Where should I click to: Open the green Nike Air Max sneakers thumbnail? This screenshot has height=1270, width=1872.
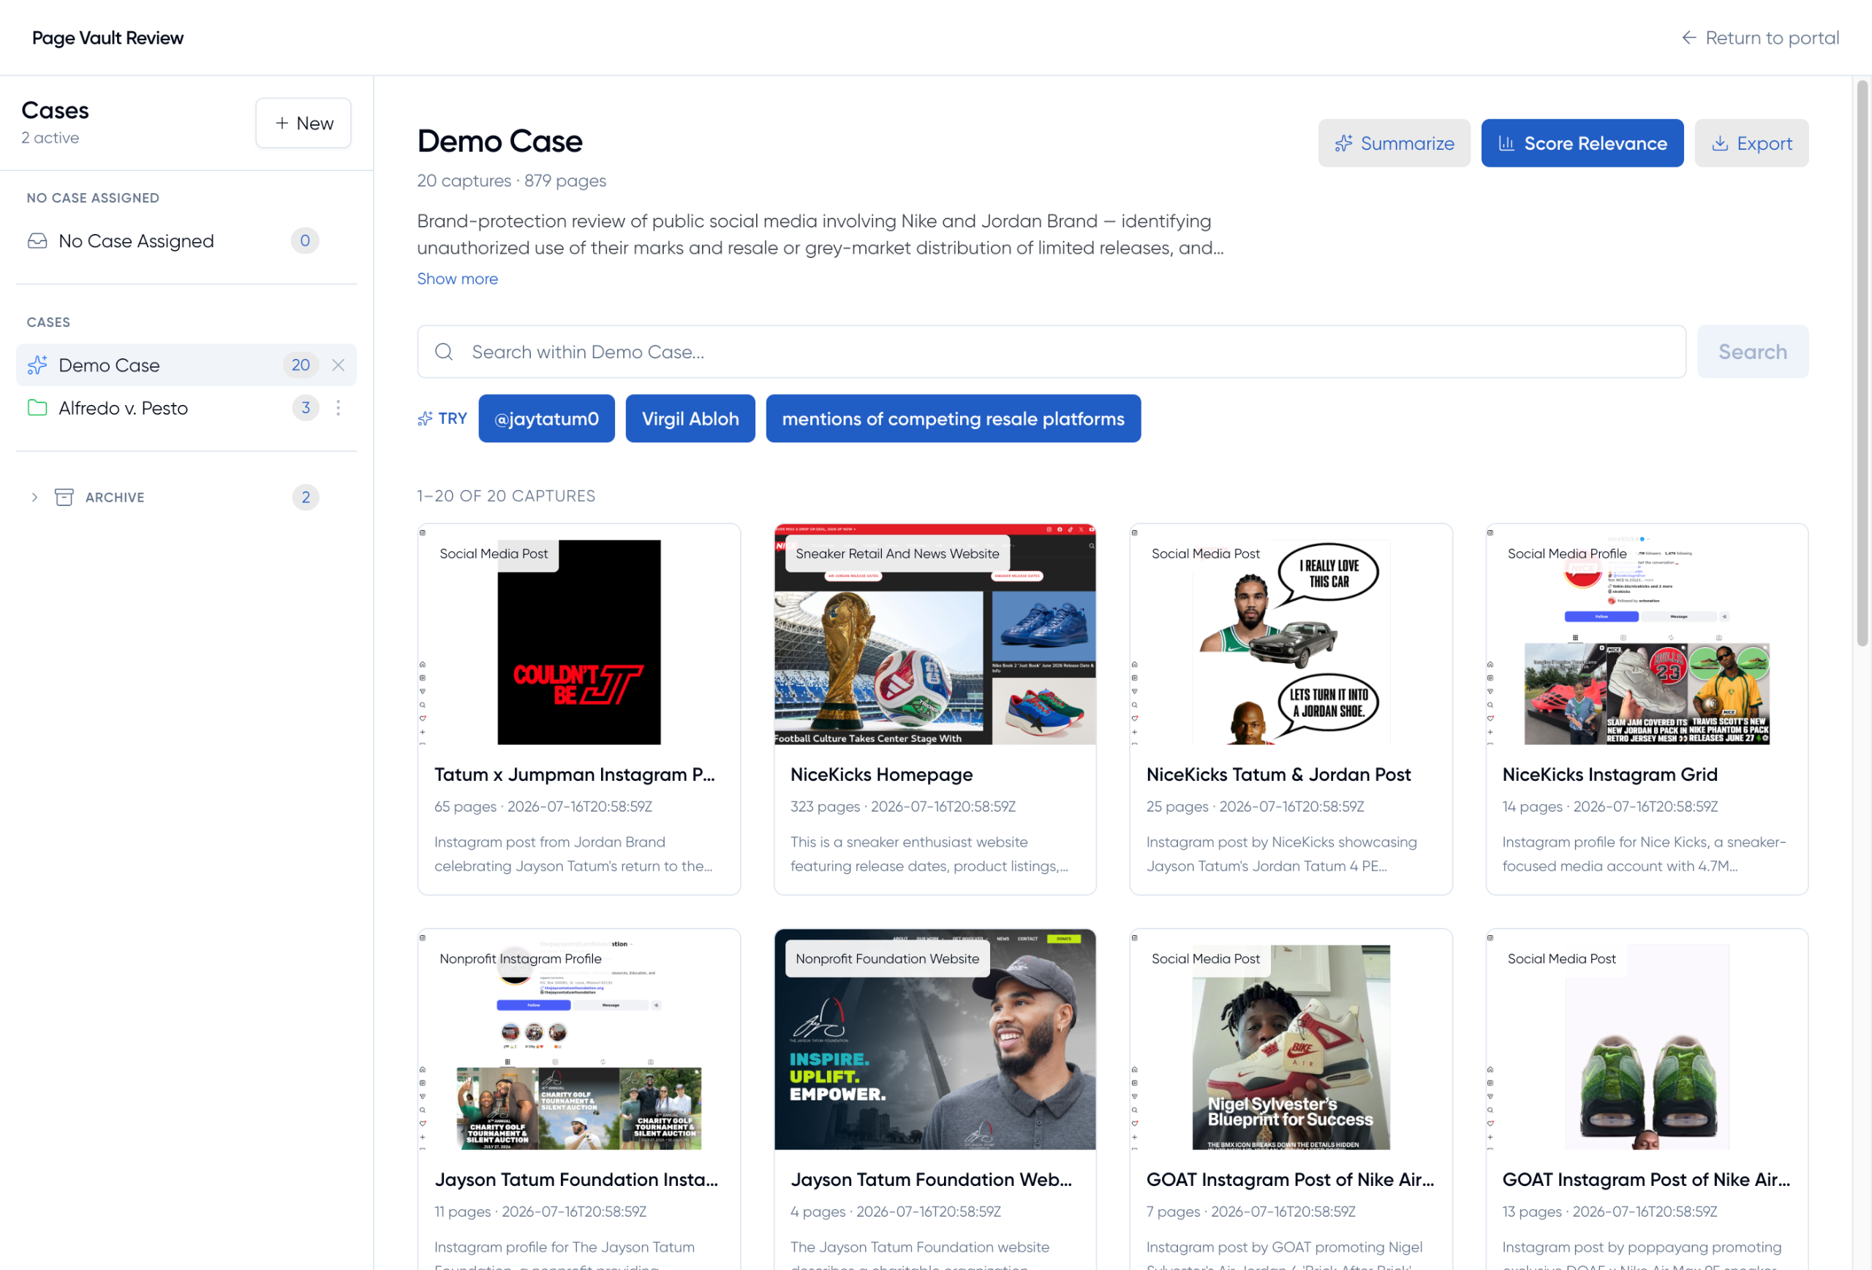1648,1040
